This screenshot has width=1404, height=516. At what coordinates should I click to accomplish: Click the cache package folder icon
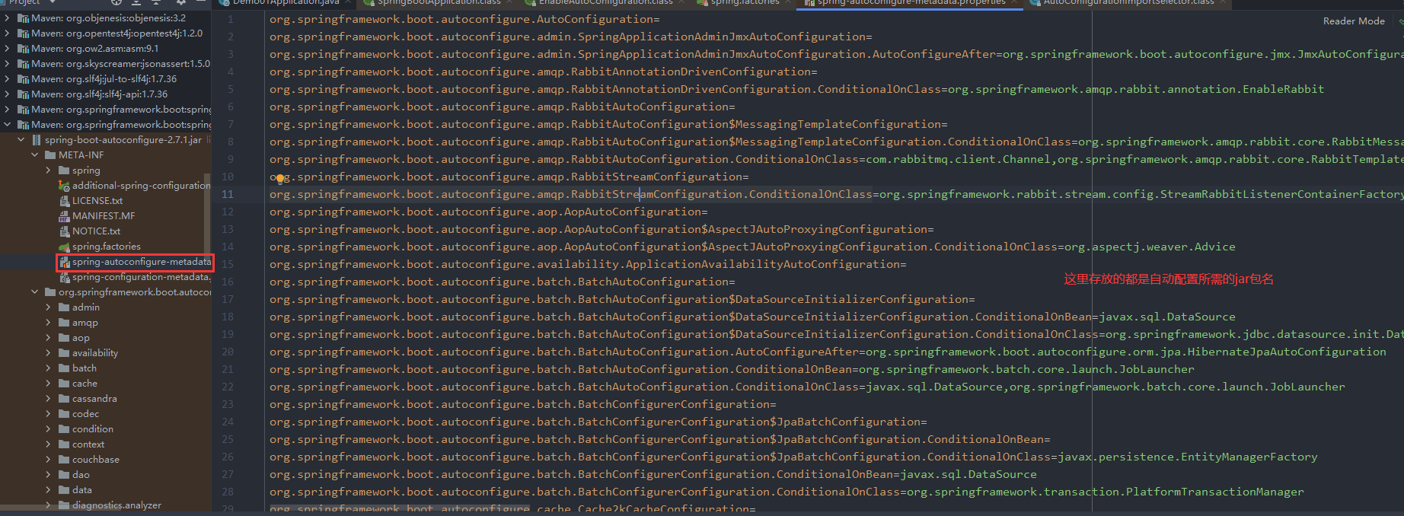click(64, 384)
